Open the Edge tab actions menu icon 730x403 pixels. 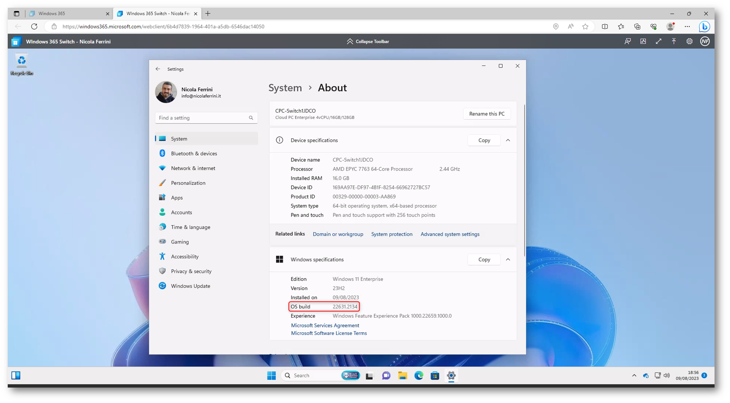pyautogui.click(x=17, y=14)
